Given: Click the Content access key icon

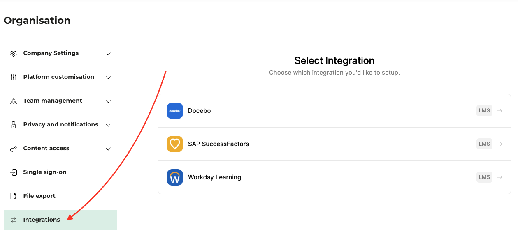Looking at the screenshot, I should [14, 149].
